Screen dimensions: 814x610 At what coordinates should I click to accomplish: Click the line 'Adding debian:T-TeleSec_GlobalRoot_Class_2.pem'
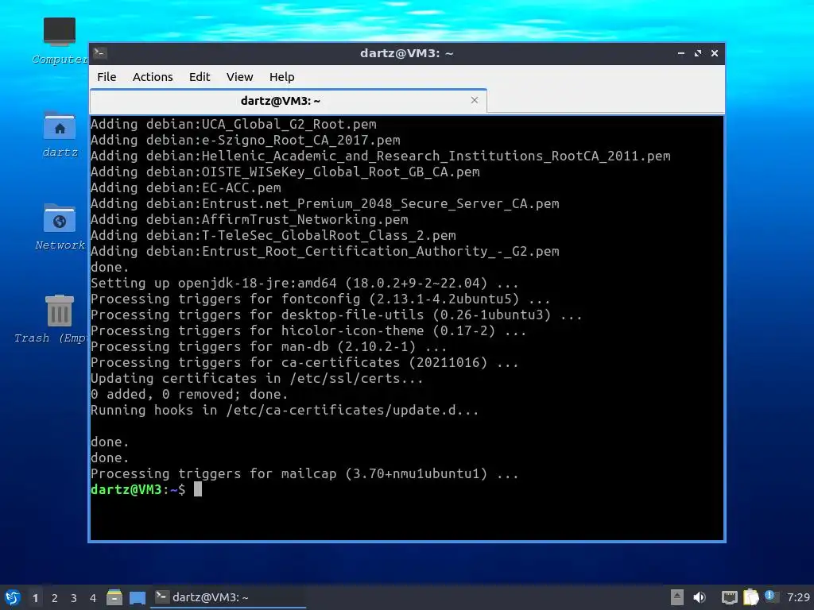coord(273,235)
